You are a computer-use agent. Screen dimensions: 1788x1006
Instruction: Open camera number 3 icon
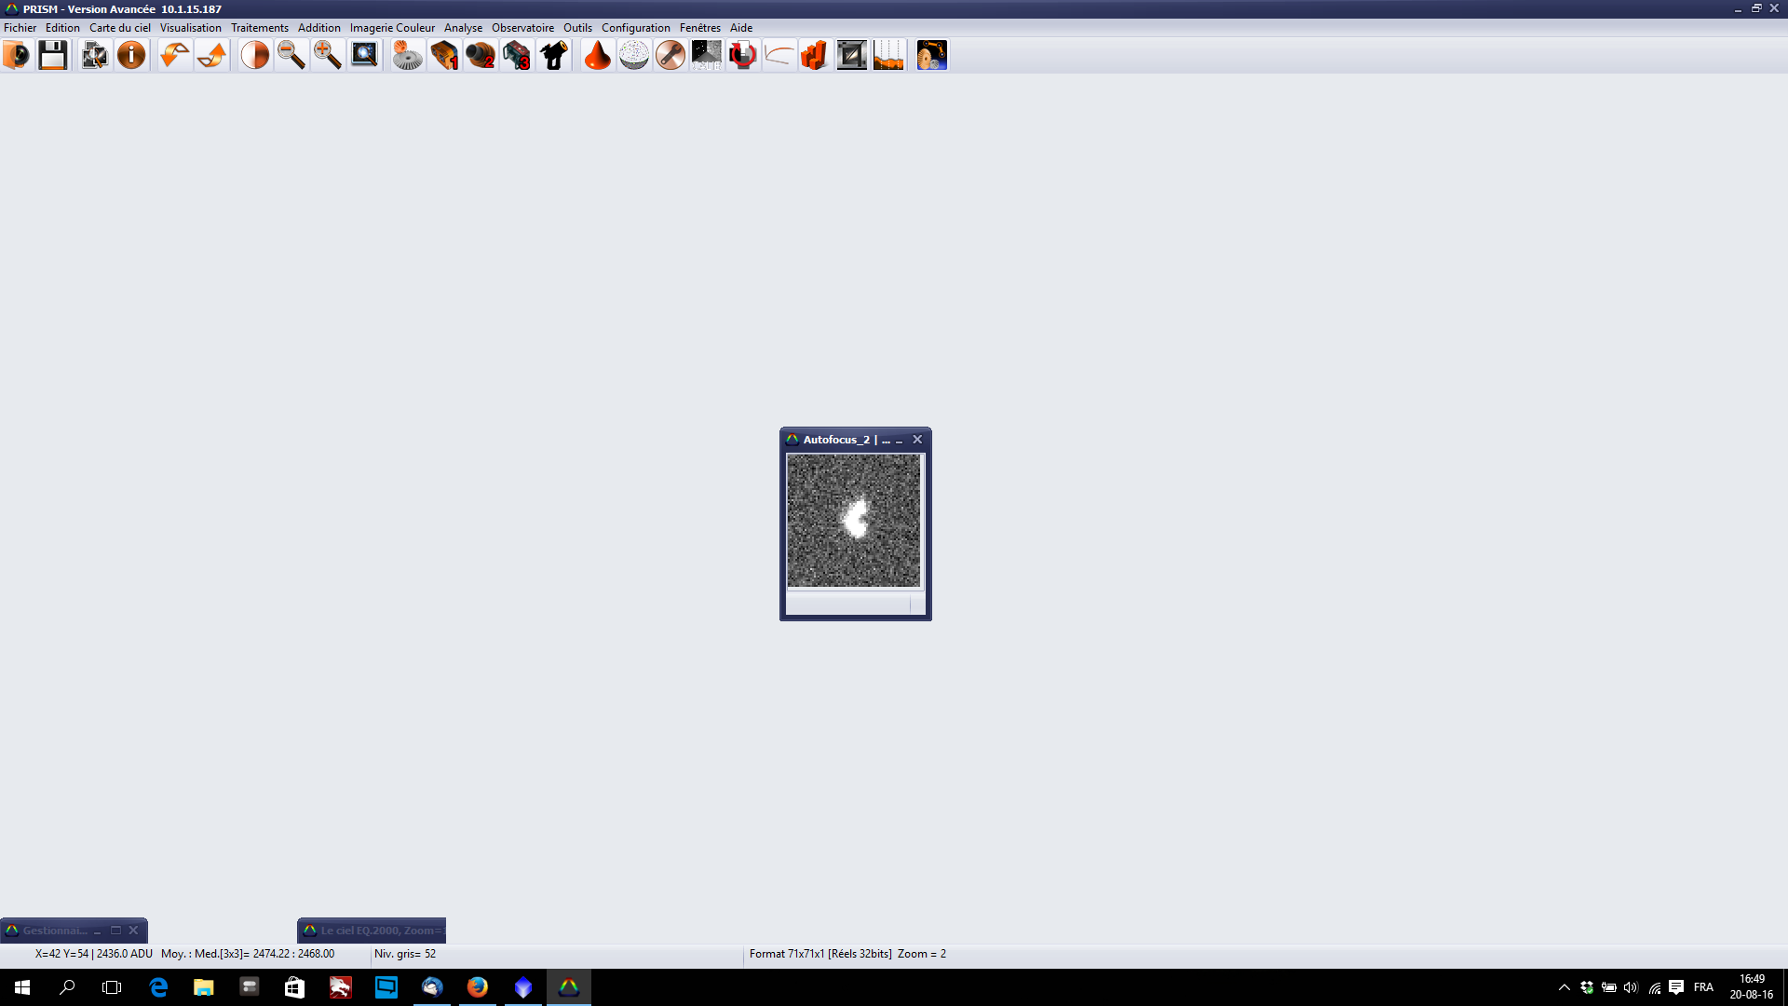pos(517,56)
